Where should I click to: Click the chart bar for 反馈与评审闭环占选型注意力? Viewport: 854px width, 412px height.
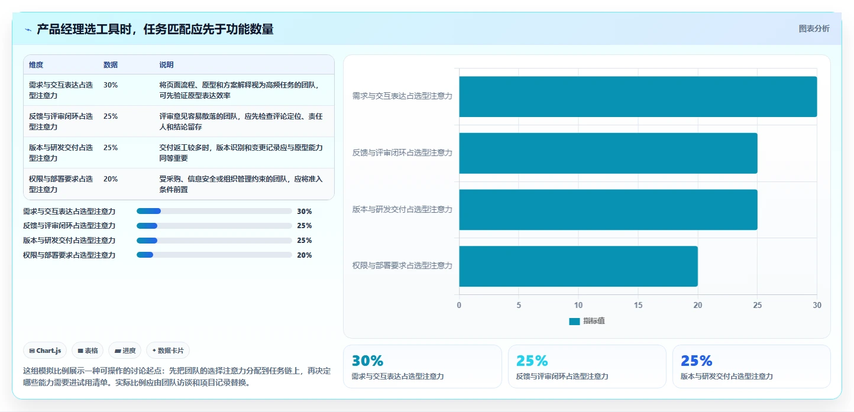coord(608,153)
